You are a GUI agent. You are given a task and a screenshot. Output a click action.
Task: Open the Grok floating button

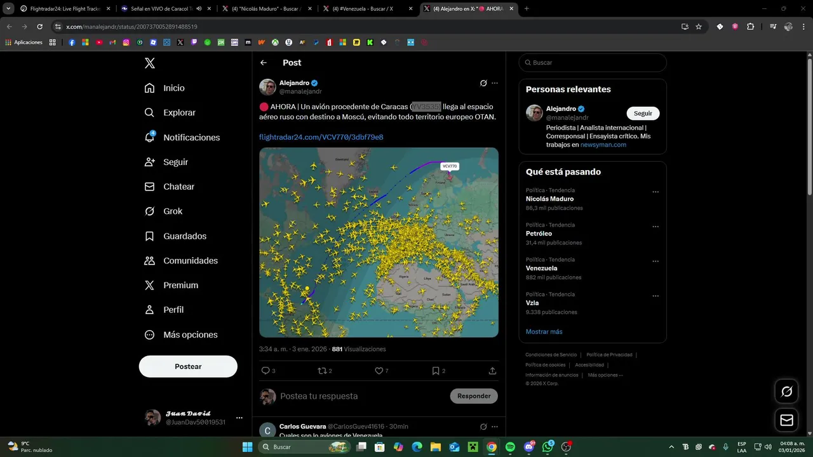[x=786, y=392]
